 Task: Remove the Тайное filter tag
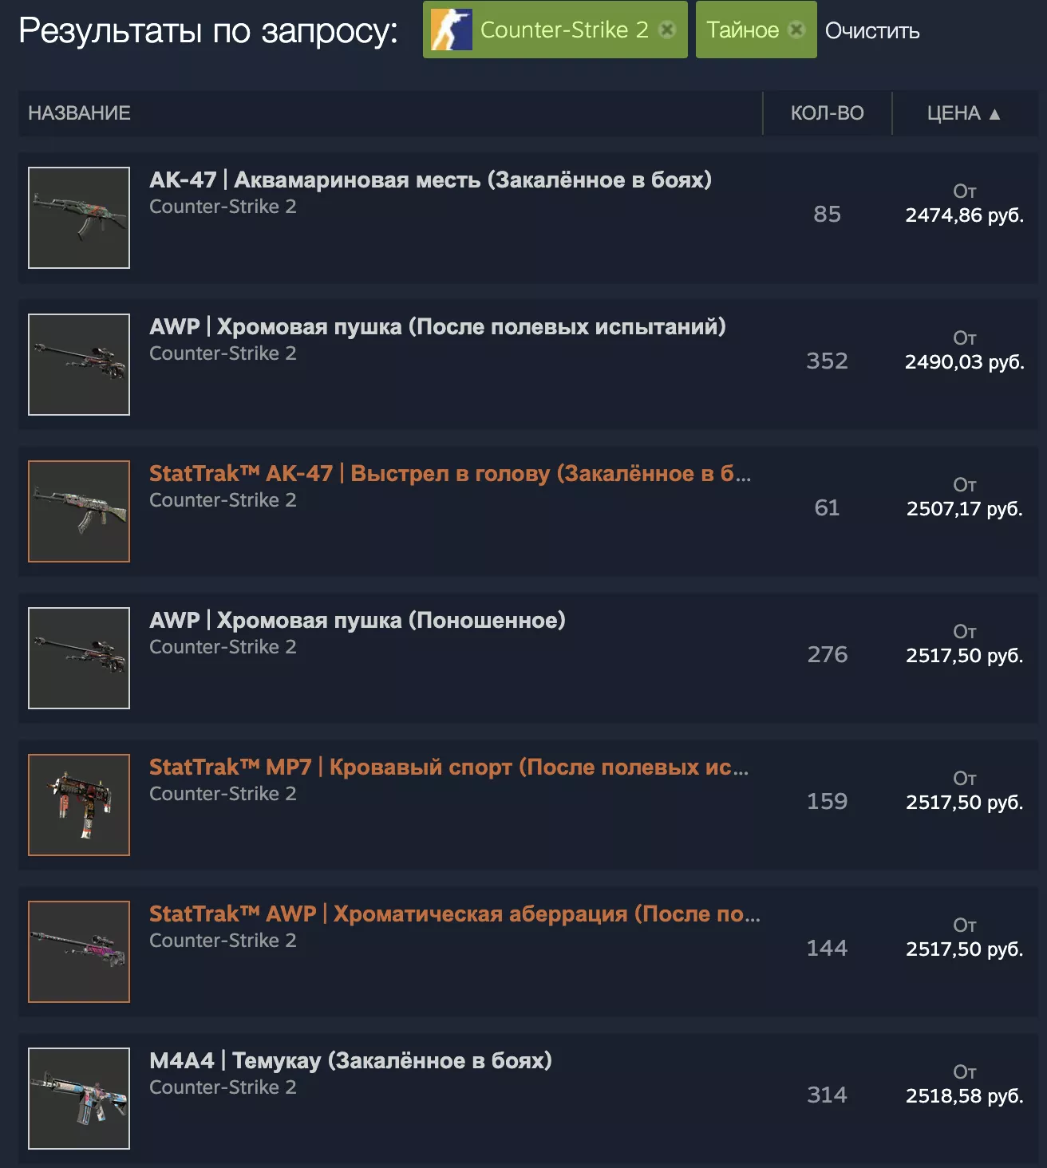click(796, 30)
